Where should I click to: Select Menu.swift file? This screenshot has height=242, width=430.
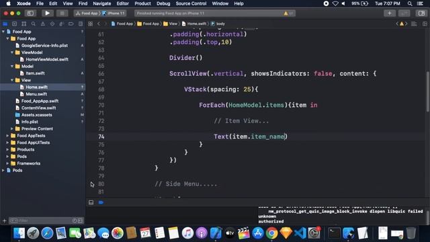point(36,94)
